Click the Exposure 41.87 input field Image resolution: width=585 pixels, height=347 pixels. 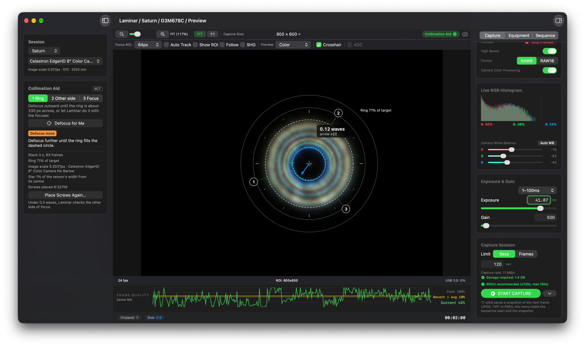tap(539, 200)
